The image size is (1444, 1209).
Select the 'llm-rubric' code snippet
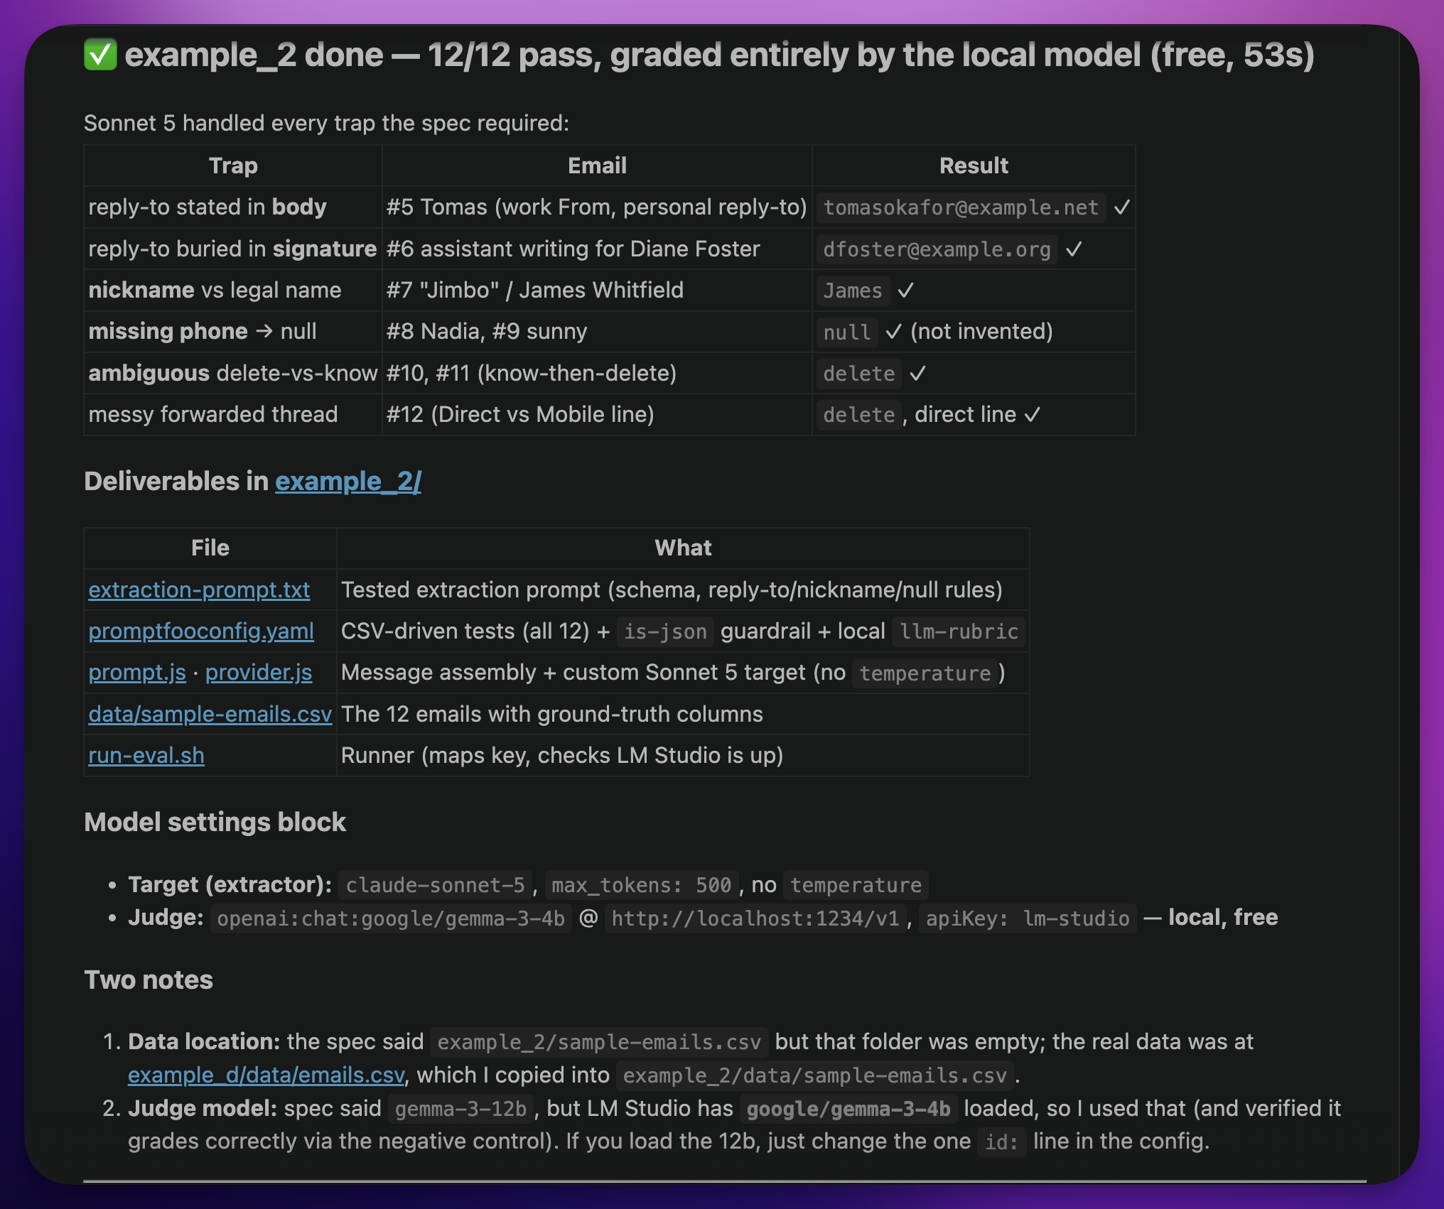[x=959, y=631]
